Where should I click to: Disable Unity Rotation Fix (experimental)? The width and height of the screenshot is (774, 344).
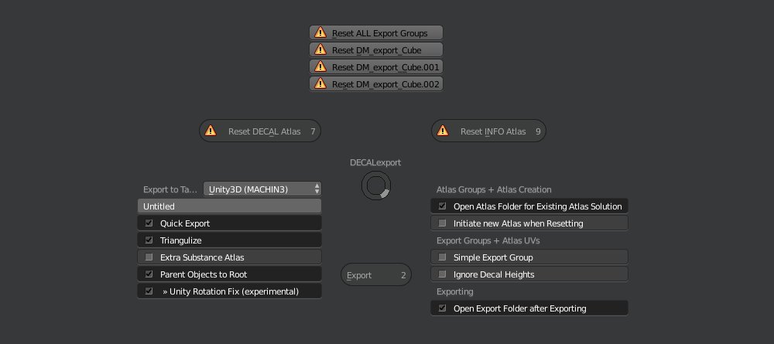149,291
